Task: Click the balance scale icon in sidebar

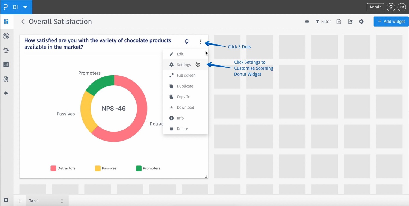Action: tap(6, 50)
